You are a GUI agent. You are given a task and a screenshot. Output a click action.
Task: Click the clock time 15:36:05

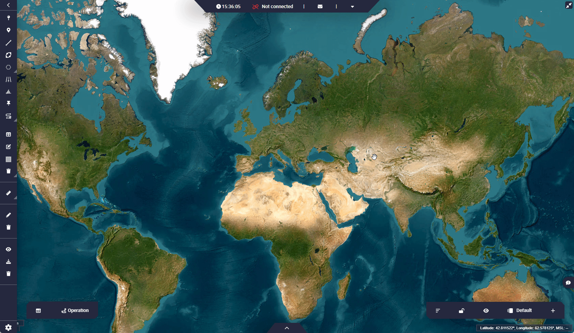click(228, 6)
